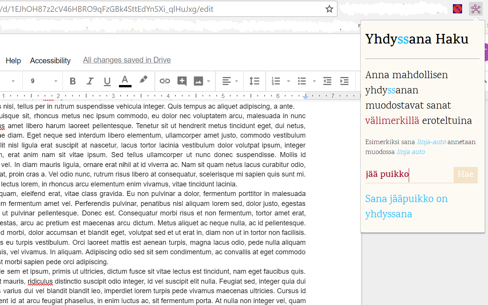Click the 'All changes saved in Drive' link
This screenshot has height=305, width=488.
click(x=127, y=60)
